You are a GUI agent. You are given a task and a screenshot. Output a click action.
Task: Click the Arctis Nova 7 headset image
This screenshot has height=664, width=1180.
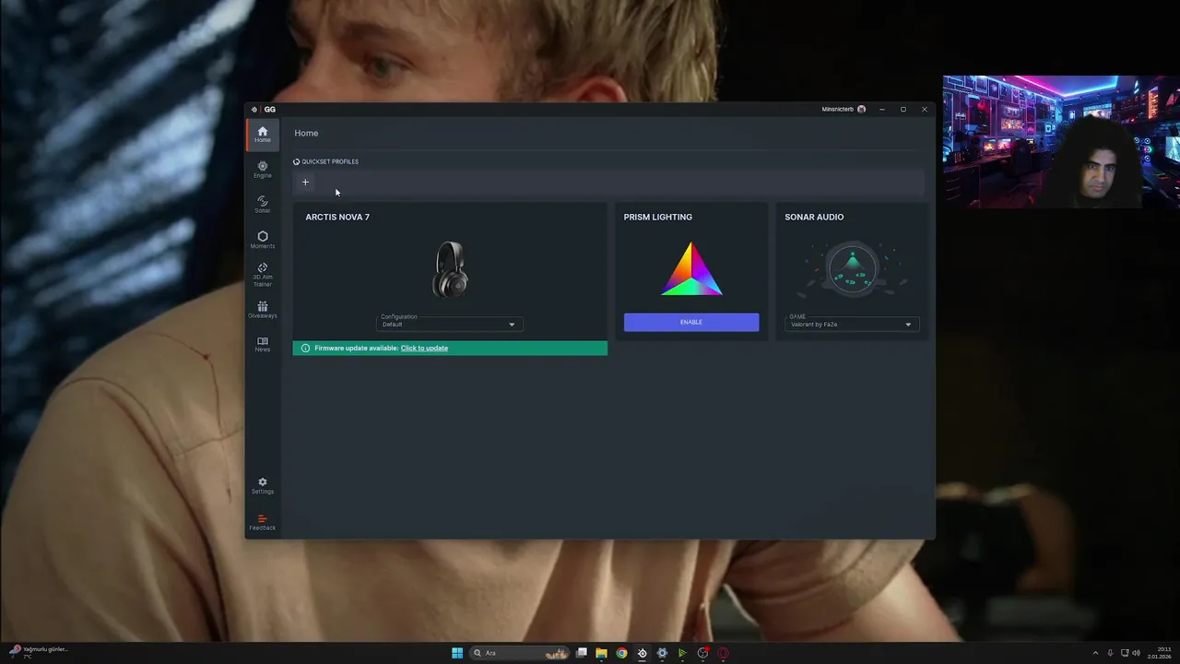[x=450, y=269]
